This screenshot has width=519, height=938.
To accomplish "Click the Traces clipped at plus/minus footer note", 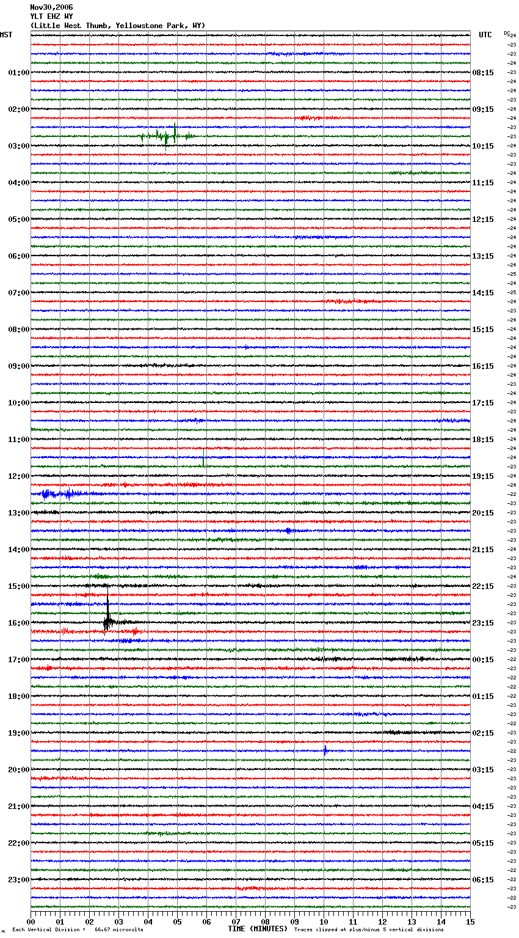I will click(369, 929).
